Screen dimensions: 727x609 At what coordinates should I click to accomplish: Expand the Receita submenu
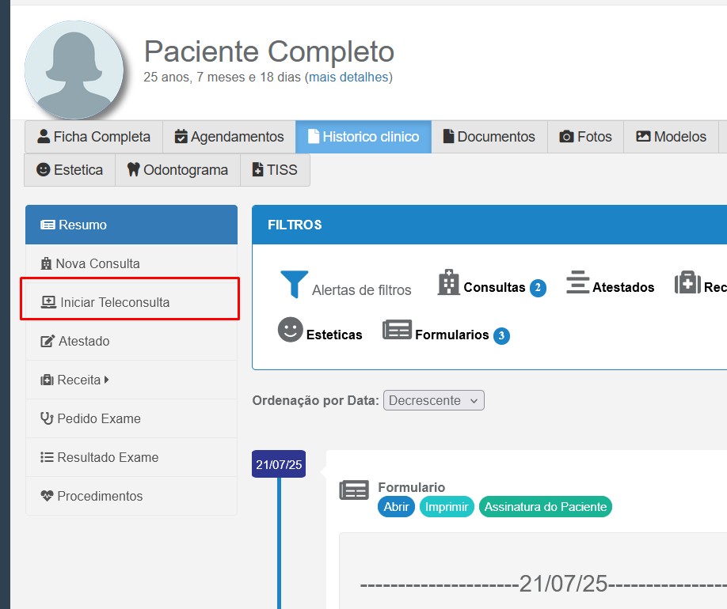(x=75, y=380)
